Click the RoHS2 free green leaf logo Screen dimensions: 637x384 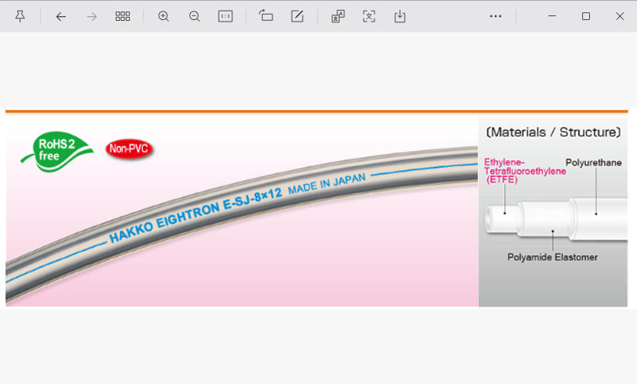tap(57, 151)
